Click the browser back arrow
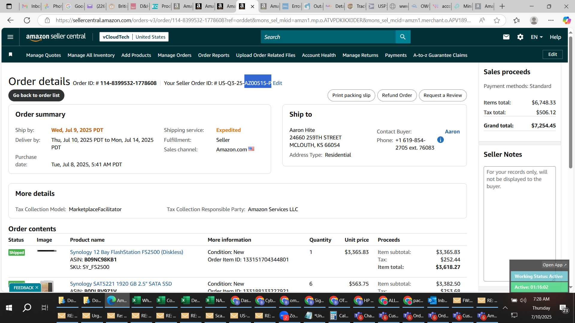This screenshot has width=575, height=323. [10, 20]
